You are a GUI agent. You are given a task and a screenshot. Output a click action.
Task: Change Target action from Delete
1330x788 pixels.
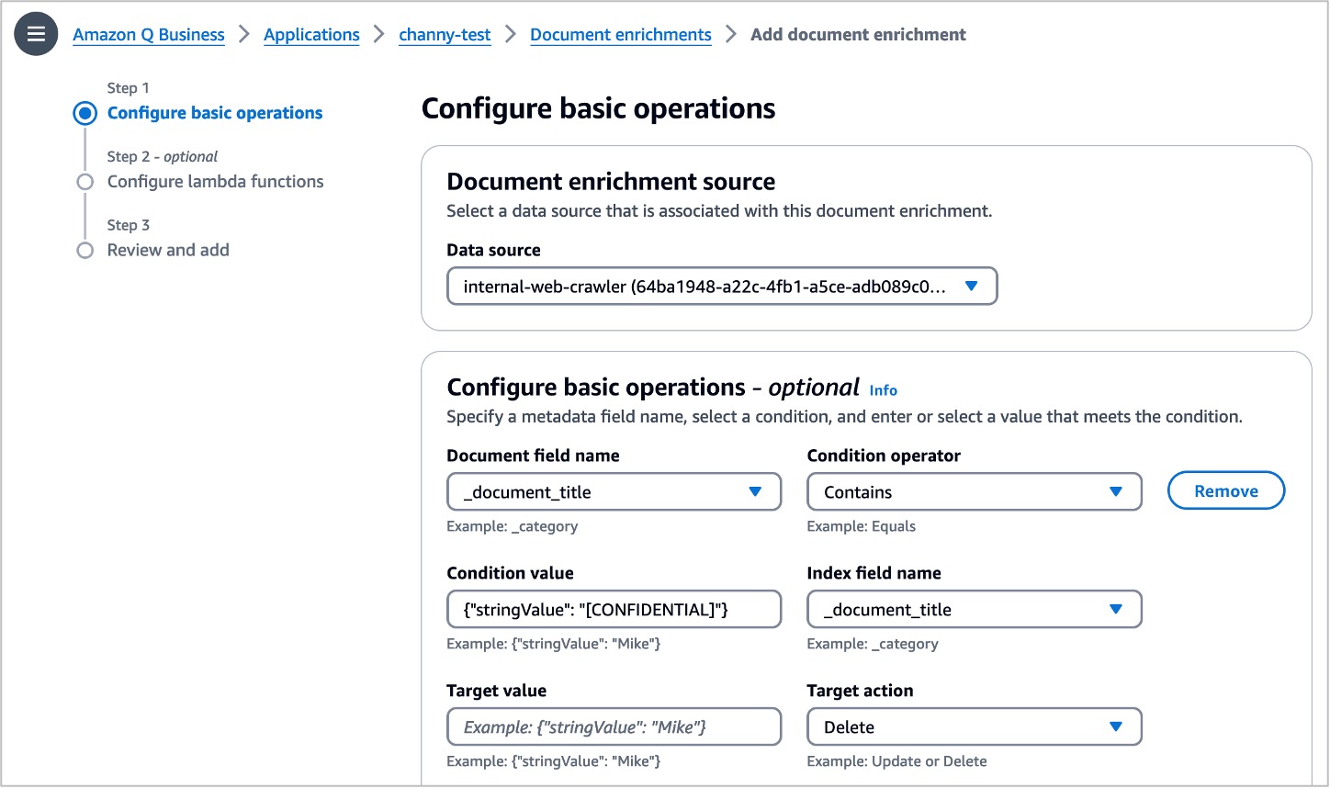(x=974, y=727)
